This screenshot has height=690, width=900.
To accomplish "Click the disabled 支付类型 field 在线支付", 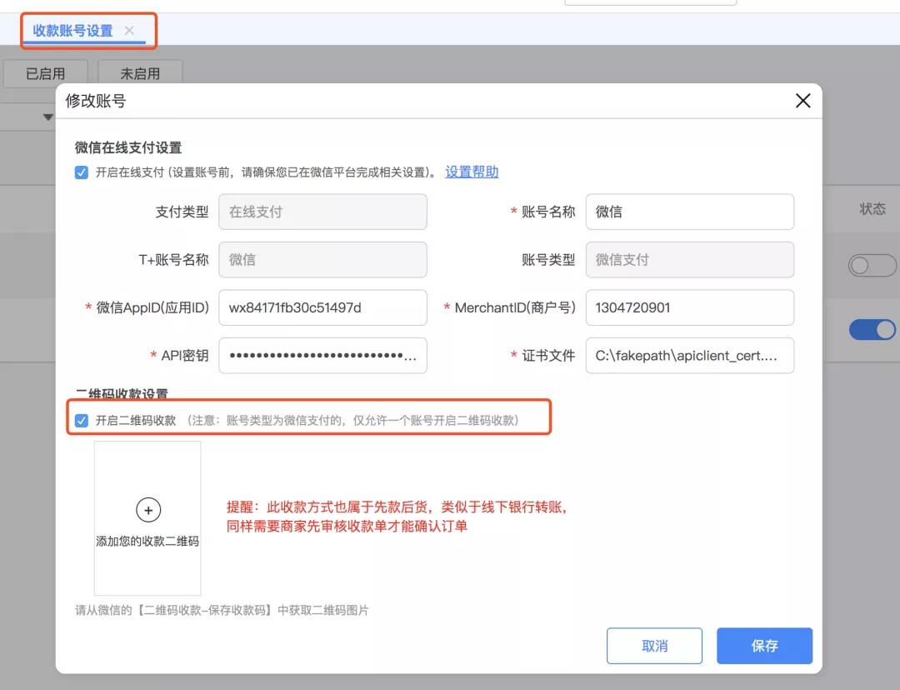I will (322, 212).
